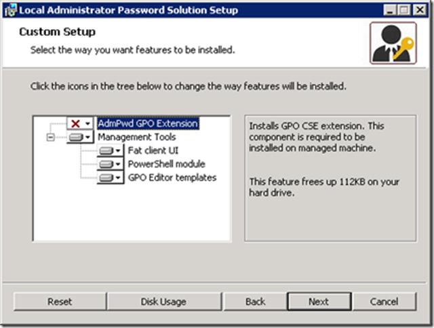Viewport: 434px width, 328px height.
Task: Select the PowerShell module feature label
Action: pyautogui.click(x=166, y=164)
